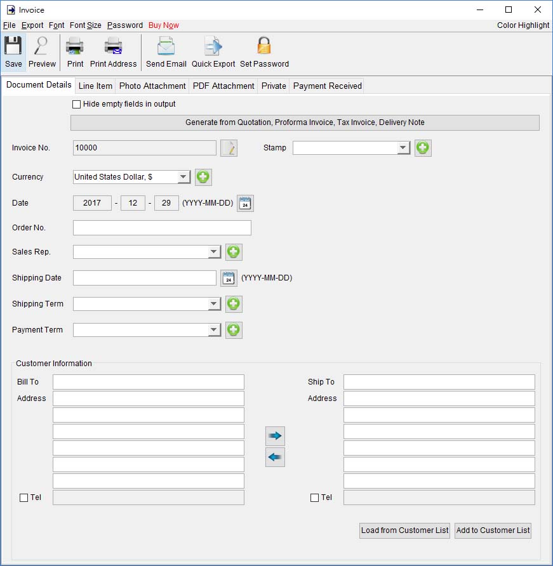Click the year field showing 2017
Screen dimensions: 553x566
coord(92,203)
